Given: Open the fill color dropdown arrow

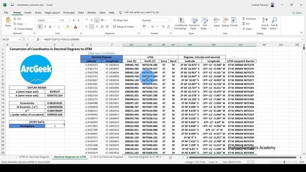Looking at the screenshot, I should [71, 27].
